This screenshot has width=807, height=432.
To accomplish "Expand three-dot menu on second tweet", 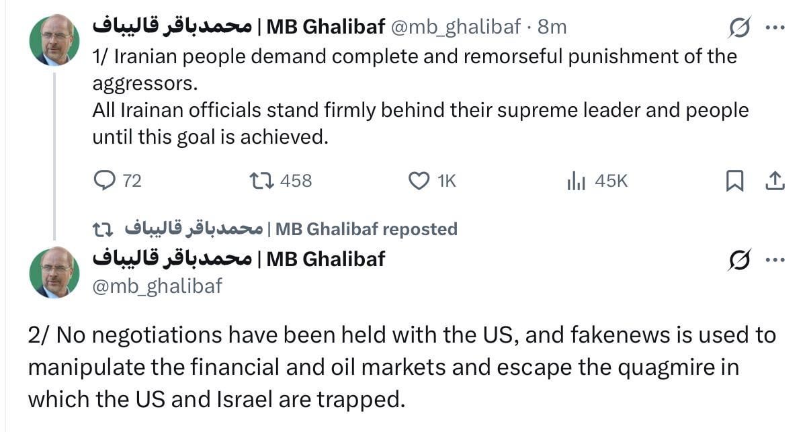I will 775,261.
